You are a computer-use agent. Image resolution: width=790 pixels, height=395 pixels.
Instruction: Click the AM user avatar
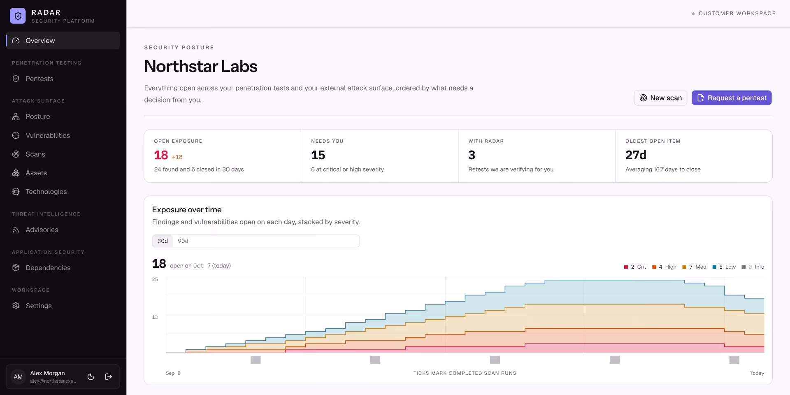18,376
